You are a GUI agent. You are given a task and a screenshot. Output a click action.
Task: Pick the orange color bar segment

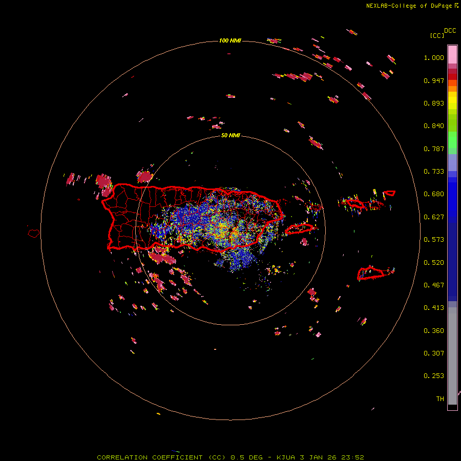pos(452,89)
